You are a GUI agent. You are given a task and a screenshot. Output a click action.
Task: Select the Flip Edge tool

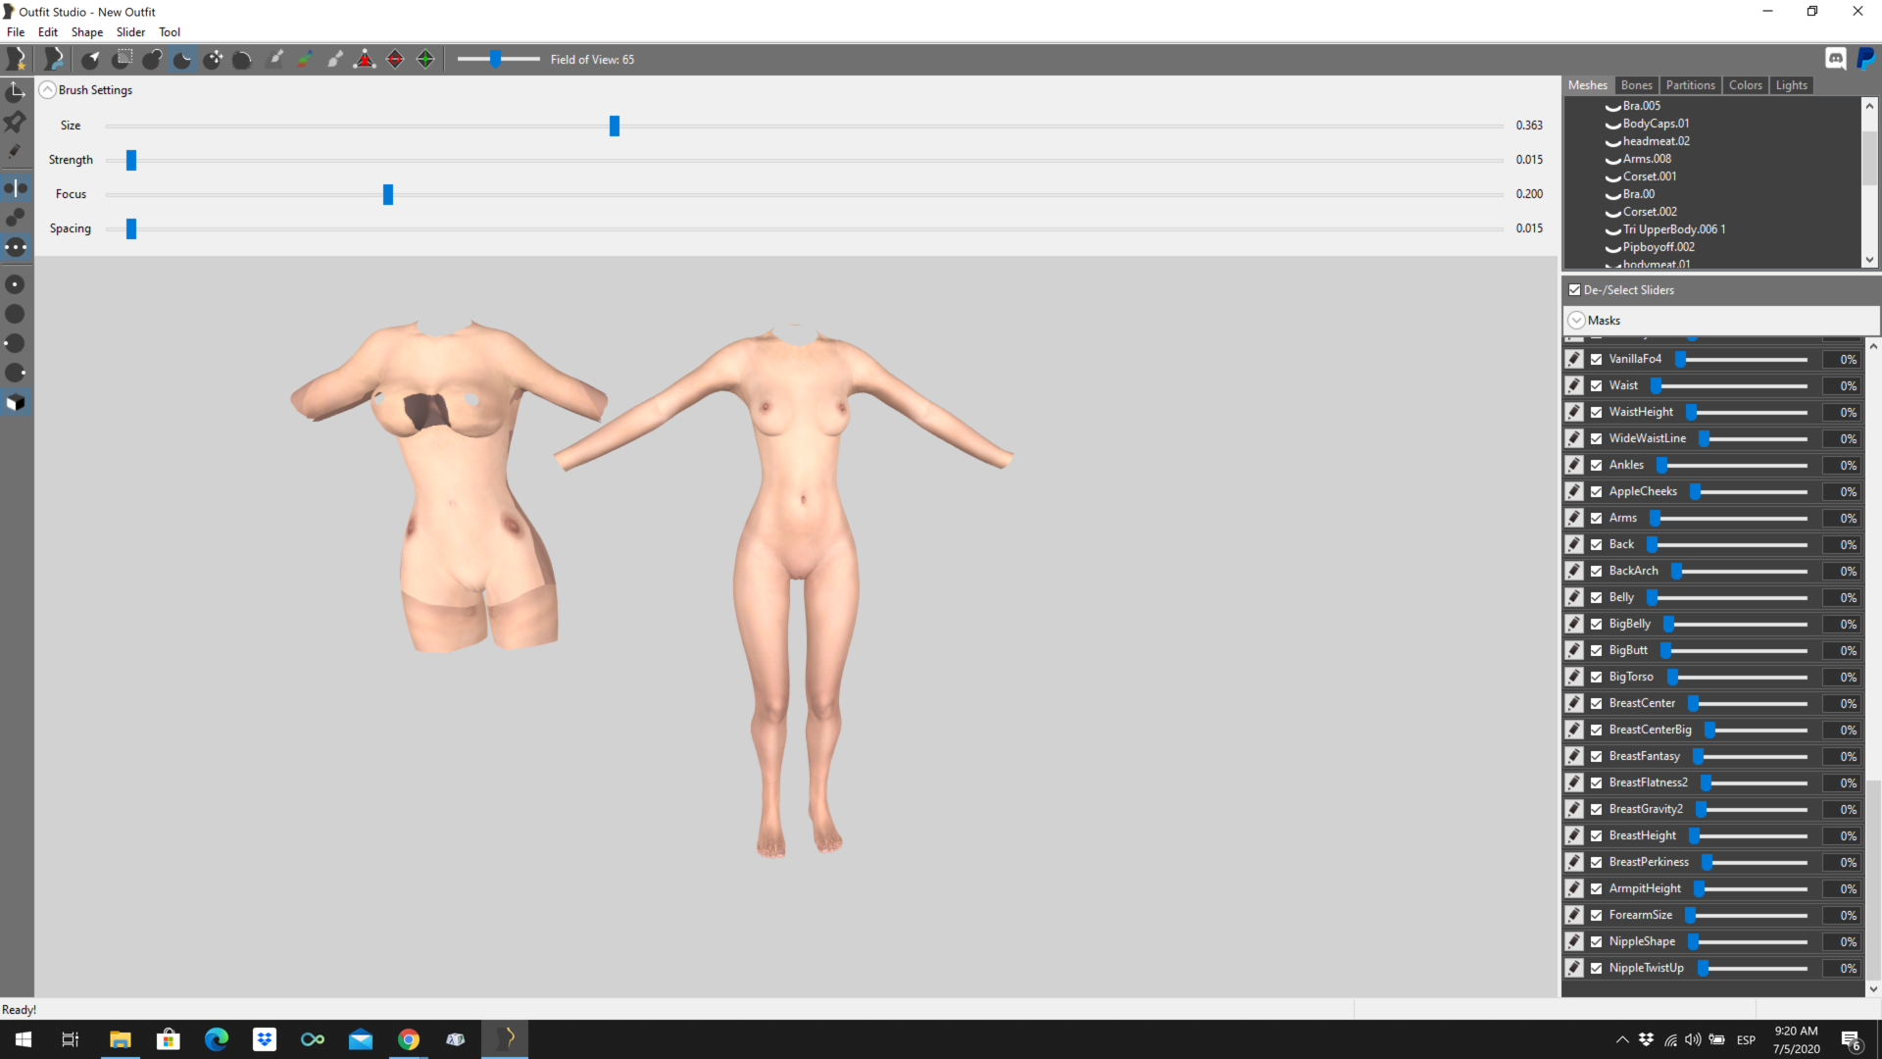[395, 60]
